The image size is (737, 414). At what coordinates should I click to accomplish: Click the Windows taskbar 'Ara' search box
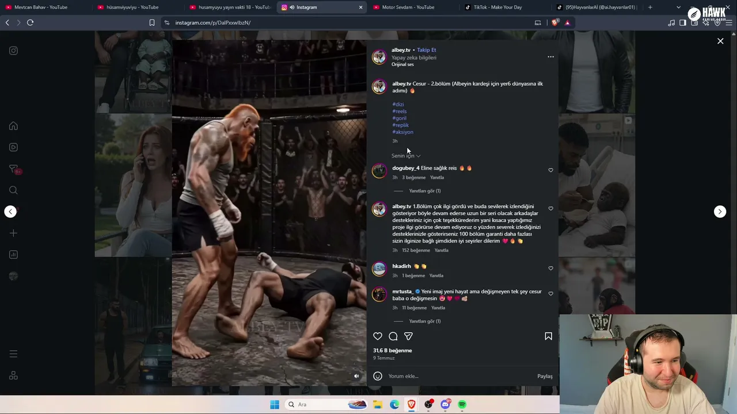326,405
